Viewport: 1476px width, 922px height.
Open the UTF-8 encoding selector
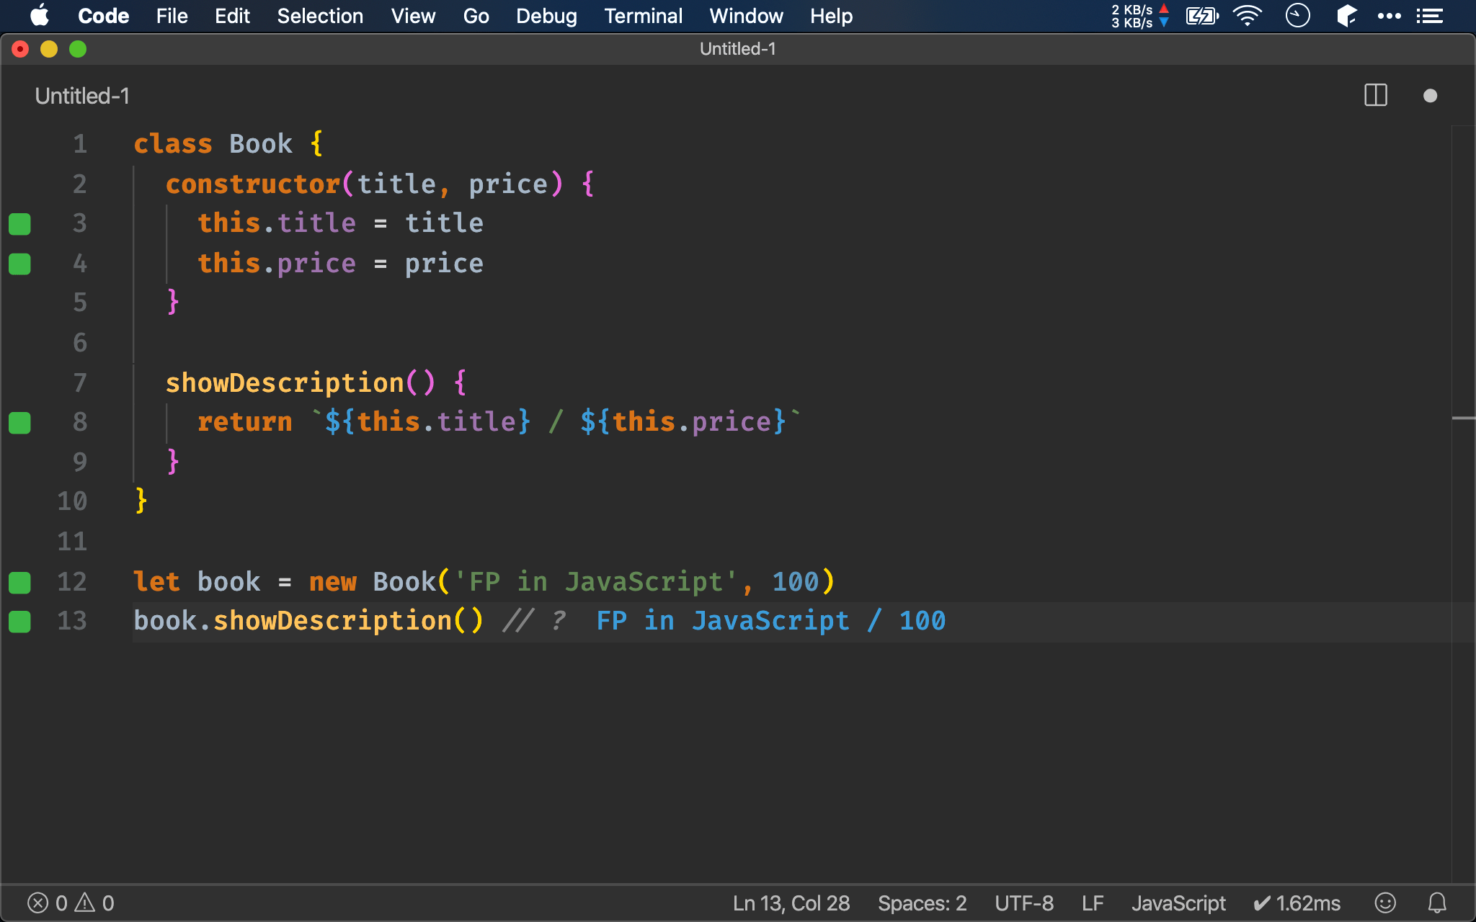[1023, 903]
